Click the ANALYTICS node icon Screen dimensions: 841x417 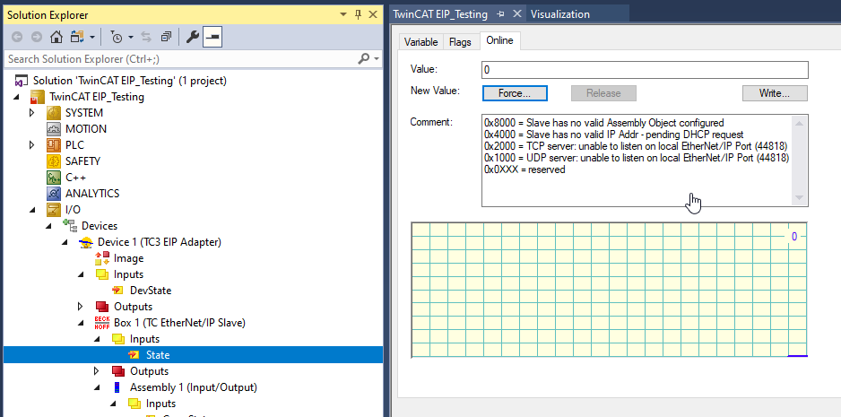click(53, 194)
